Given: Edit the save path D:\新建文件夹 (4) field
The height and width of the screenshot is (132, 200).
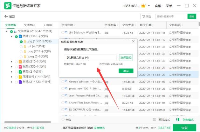Looking at the screenshot, I should click(x=90, y=57).
